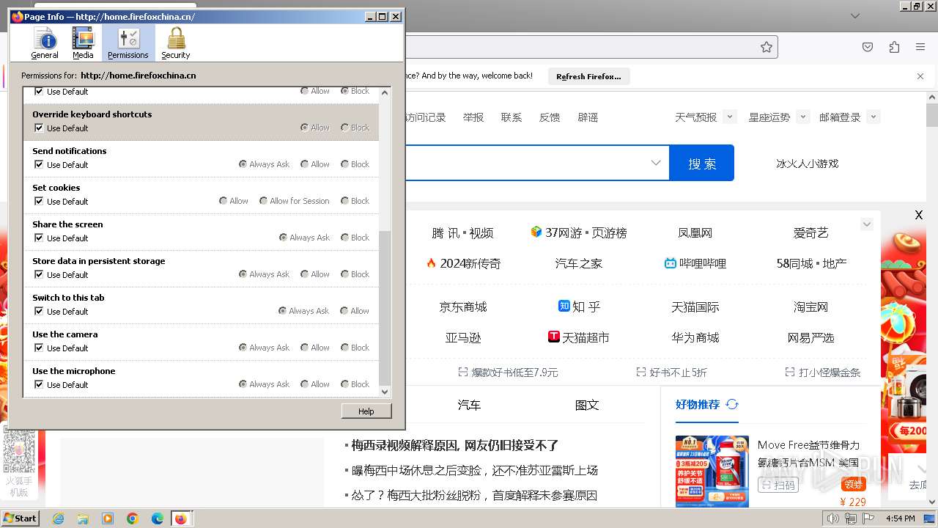The image size is (938, 528).
Task: Uncheck Use Default for persistent storage
Action: (39, 274)
